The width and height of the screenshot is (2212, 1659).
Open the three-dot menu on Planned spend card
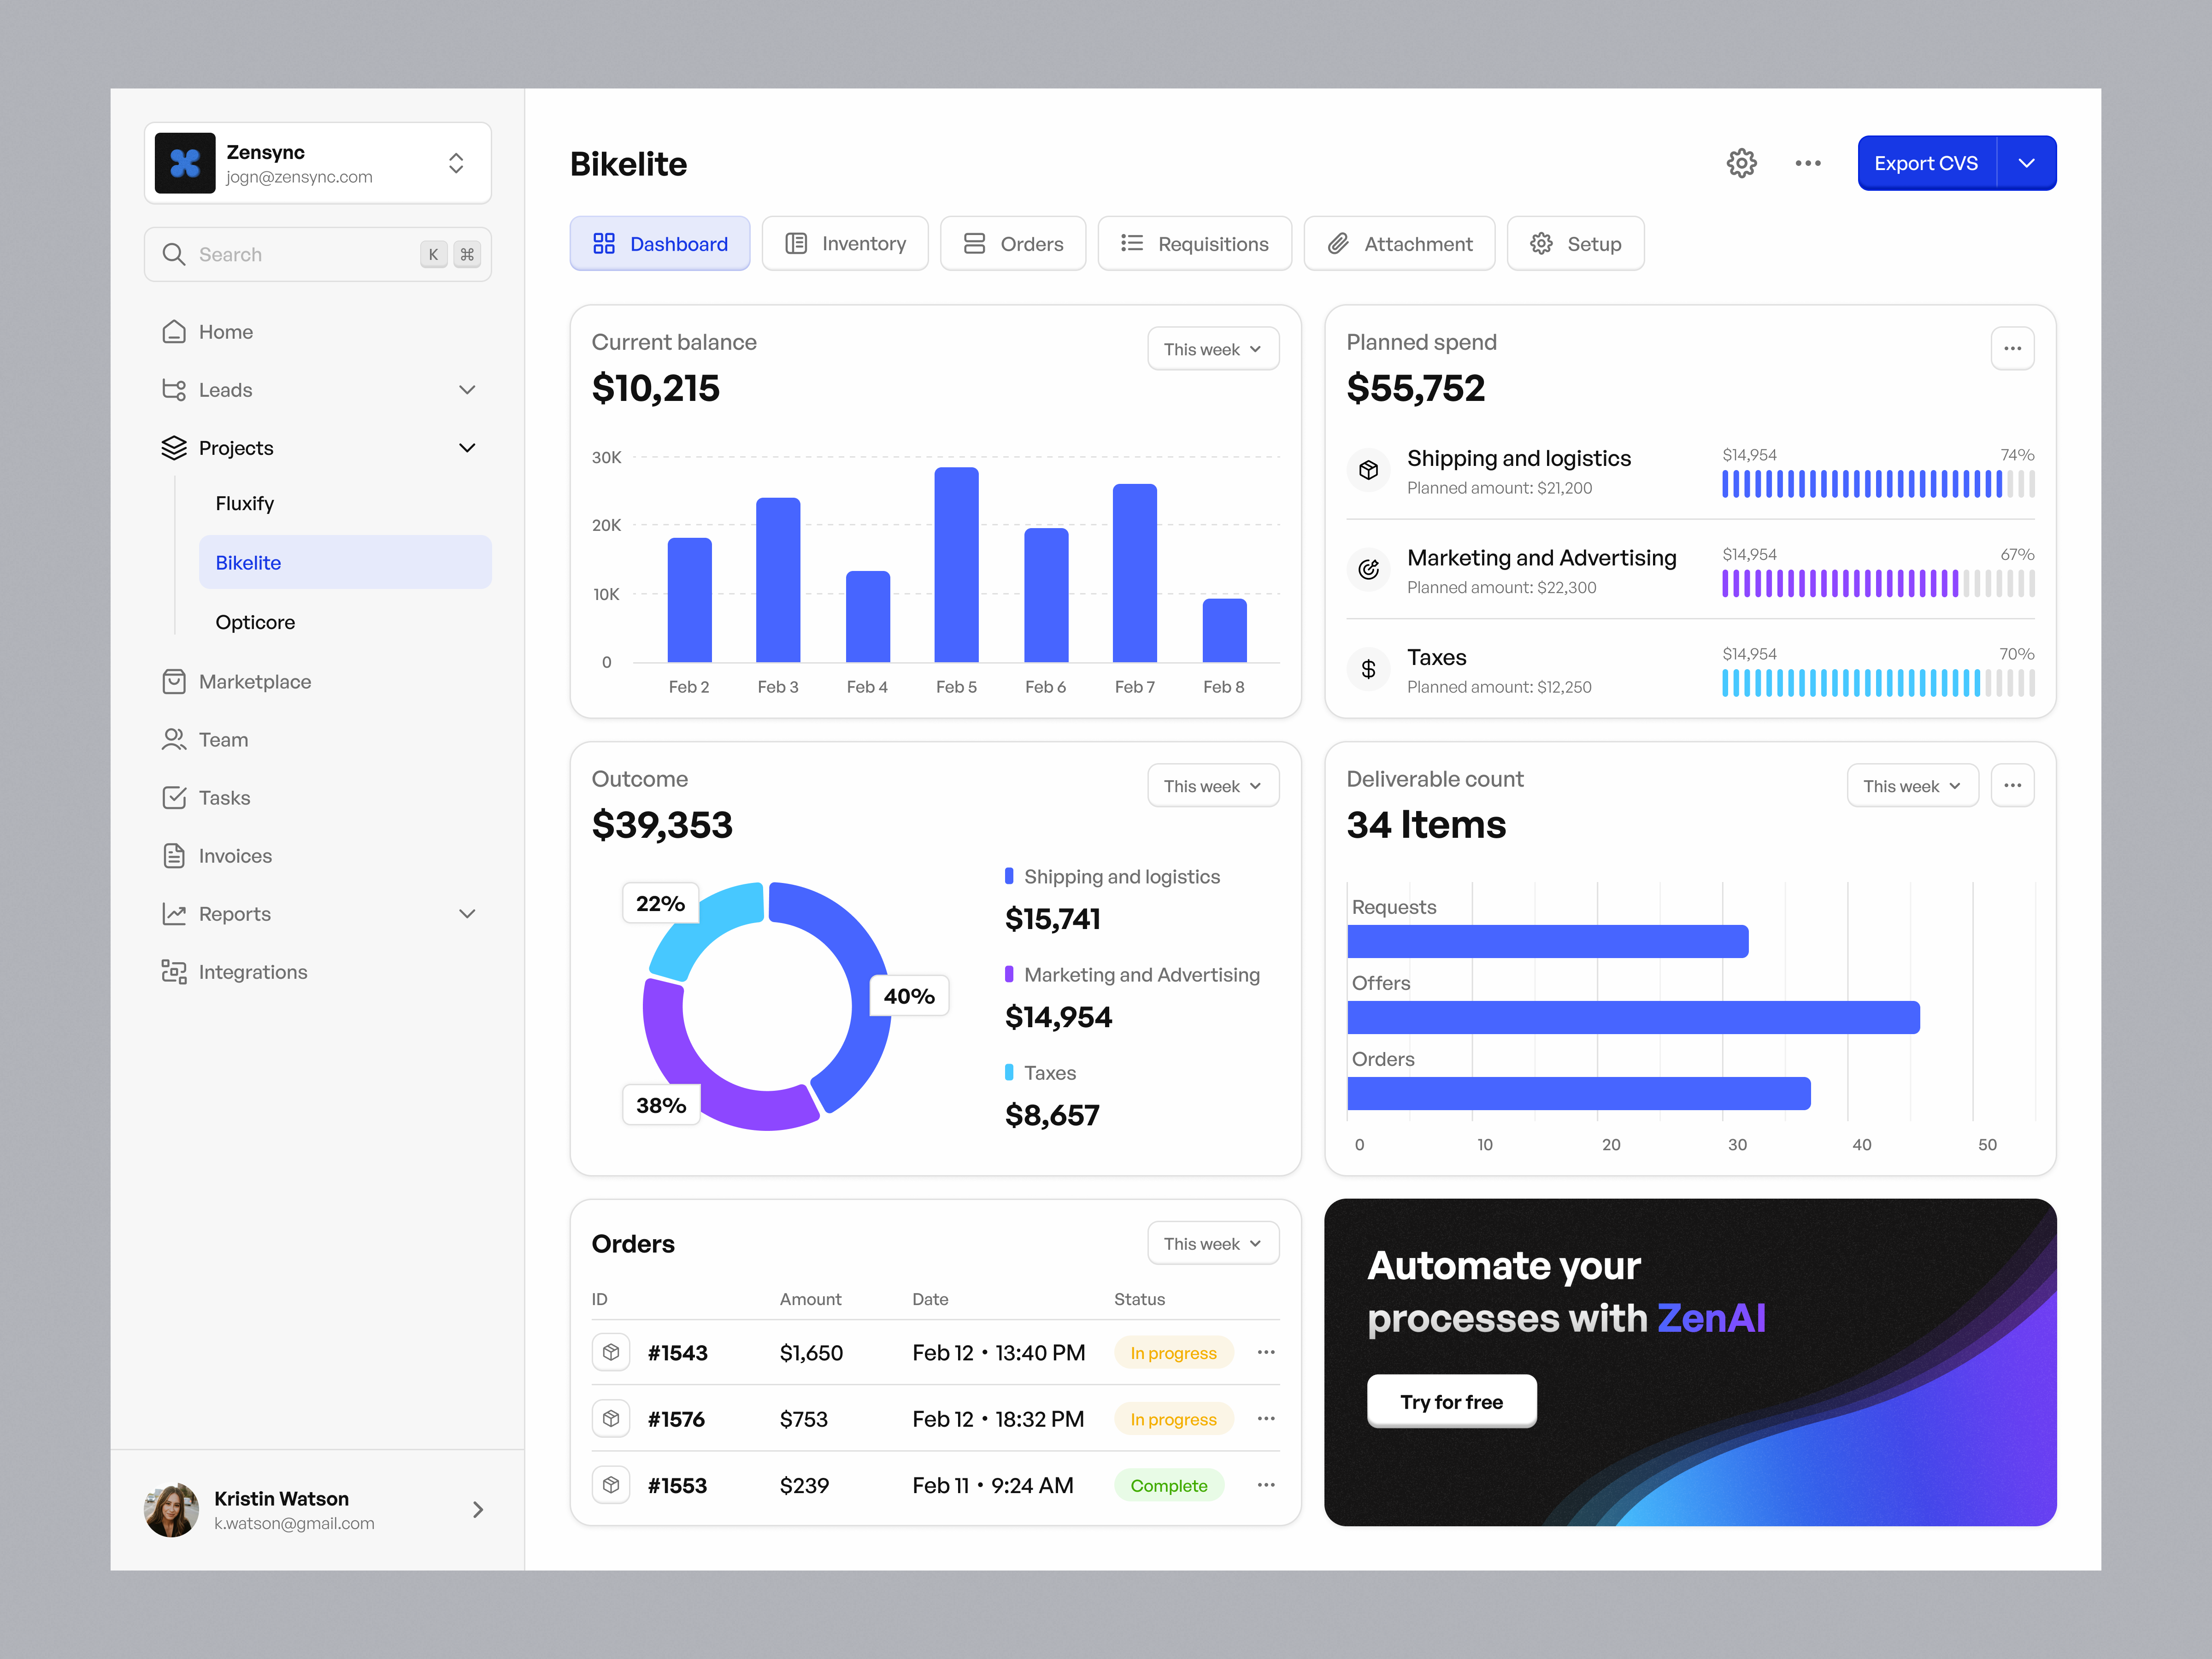[2013, 348]
